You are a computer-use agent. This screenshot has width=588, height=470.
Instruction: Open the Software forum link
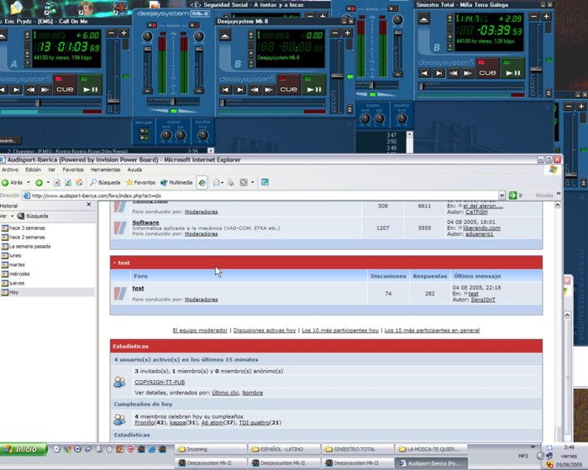tap(145, 222)
